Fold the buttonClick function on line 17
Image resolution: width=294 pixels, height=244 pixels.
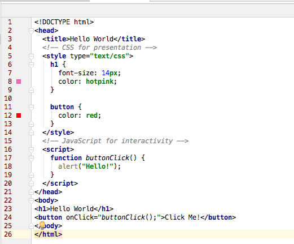point(31,158)
